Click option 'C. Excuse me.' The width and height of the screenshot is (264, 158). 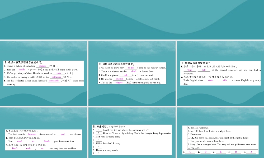195,135
